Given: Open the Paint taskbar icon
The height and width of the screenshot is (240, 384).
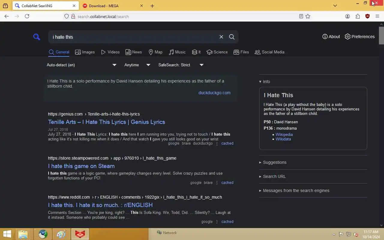Looking at the screenshot, I should (x=61, y=234).
